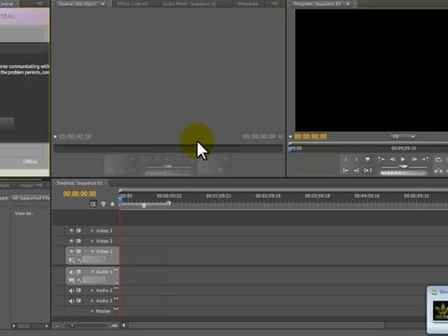Toggle Video 3 track output eye
The height and width of the screenshot is (336, 448).
pos(71,231)
